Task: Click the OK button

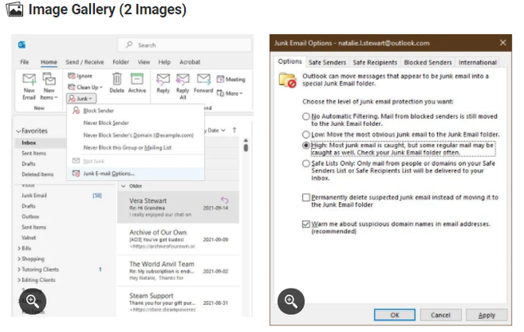Action: (395, 315)
